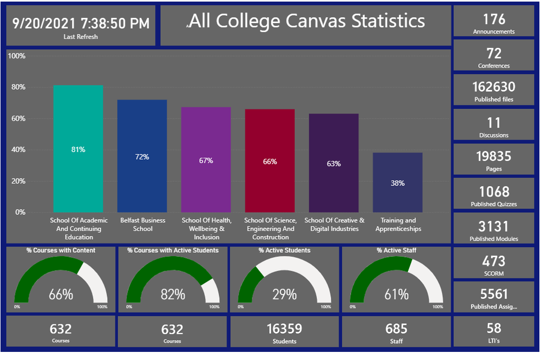Select the 16359 Students card
The image size is (541, 354).
284,332
